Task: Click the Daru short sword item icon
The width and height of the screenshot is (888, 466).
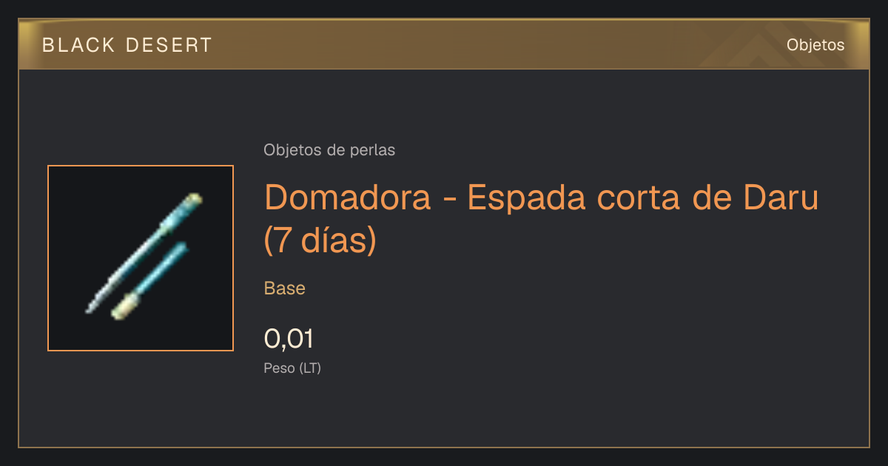Action: click(x=141, y=258)
